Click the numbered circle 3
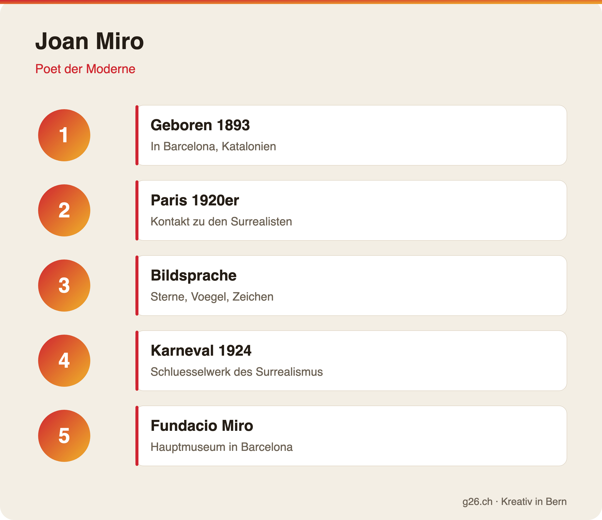602x520 pixels. click(x=64, y=286)
